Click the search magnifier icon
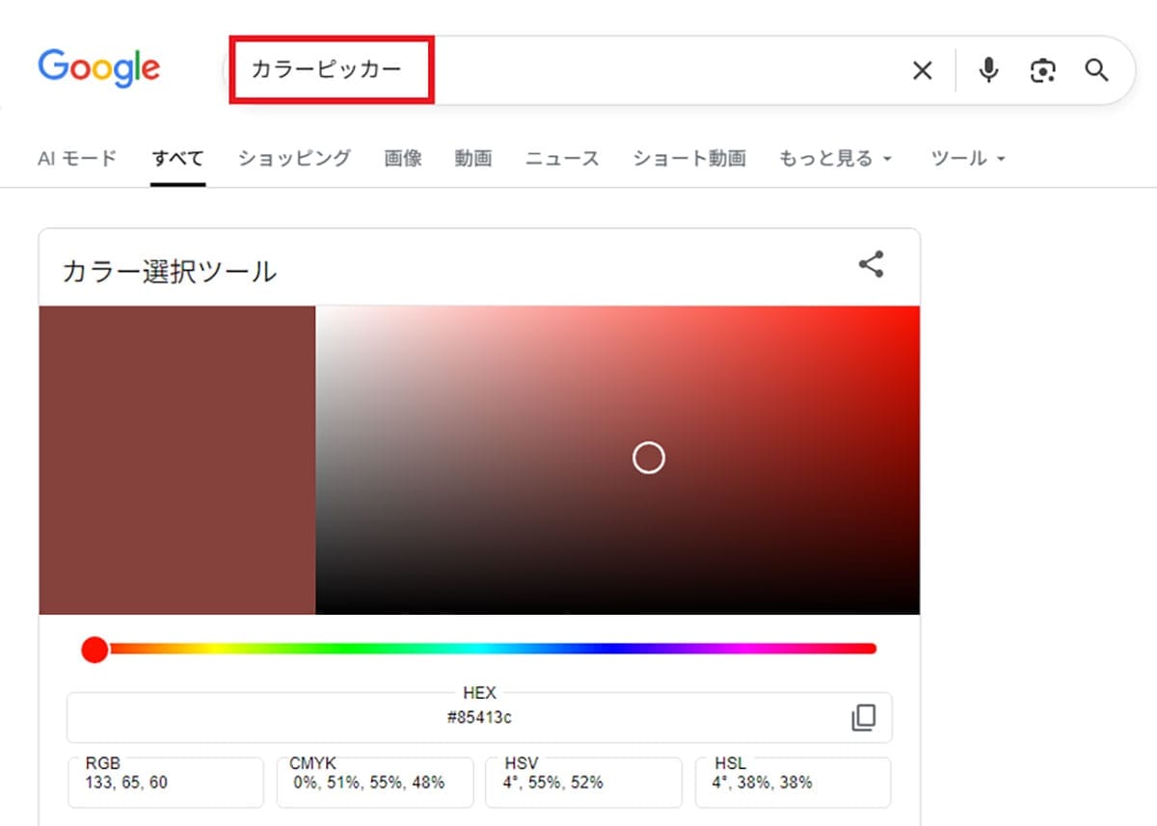The image size is (1157, 826). pos(1096,70)
